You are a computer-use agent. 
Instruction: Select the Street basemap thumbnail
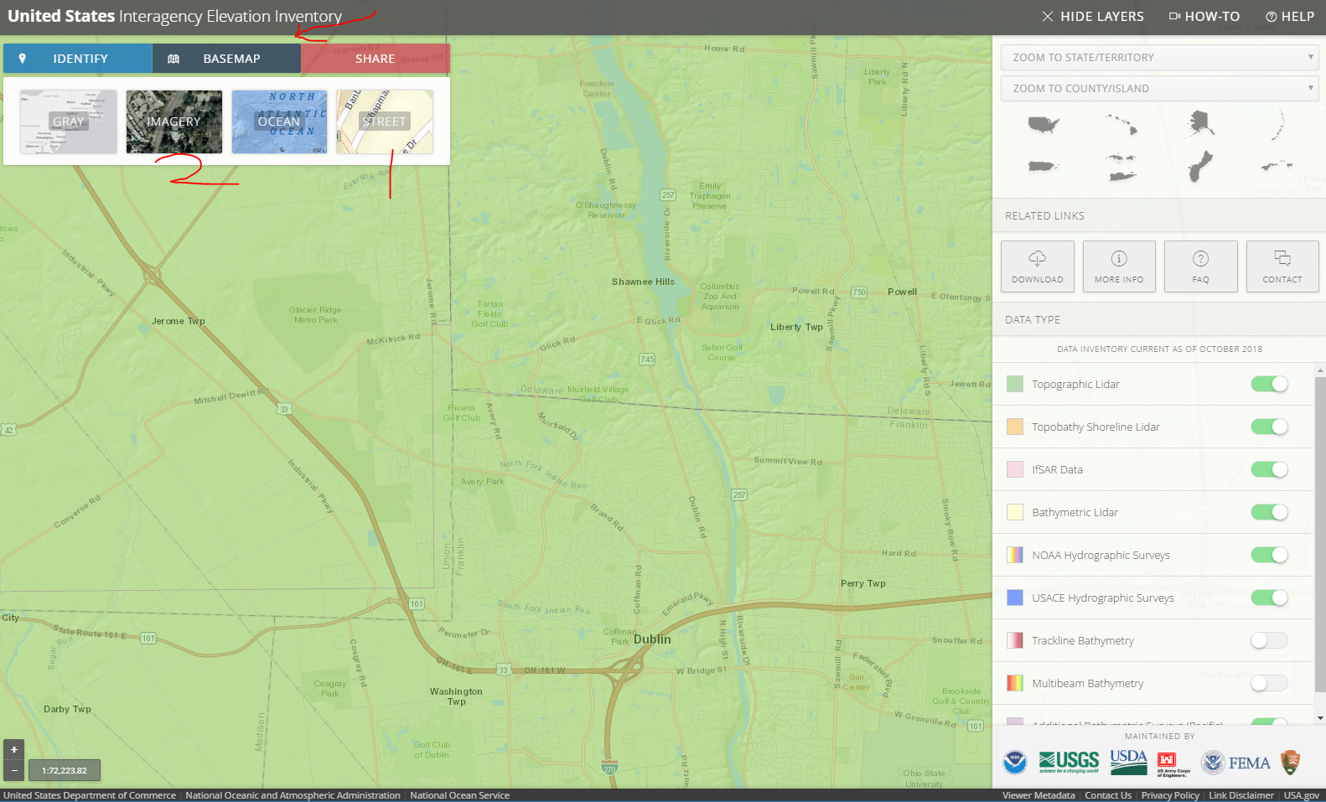coord(385,122)
